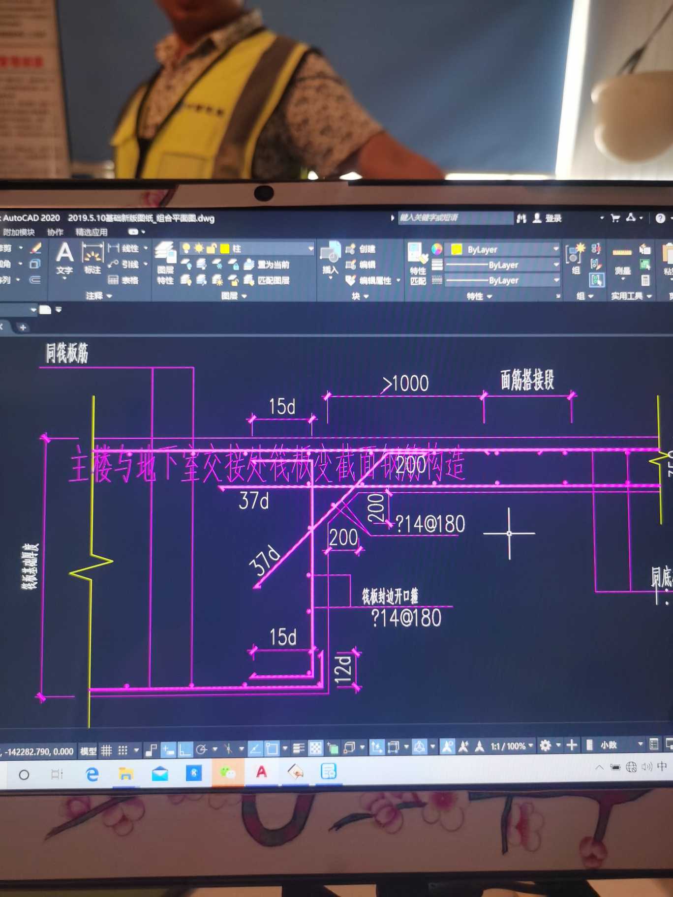Viewport: 673px width, 897px height.
Task: Insert a 表格 table
Action: coord(123,280)
